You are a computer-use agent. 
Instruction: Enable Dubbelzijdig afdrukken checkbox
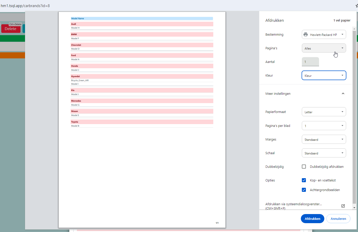[x=304, y=167]
